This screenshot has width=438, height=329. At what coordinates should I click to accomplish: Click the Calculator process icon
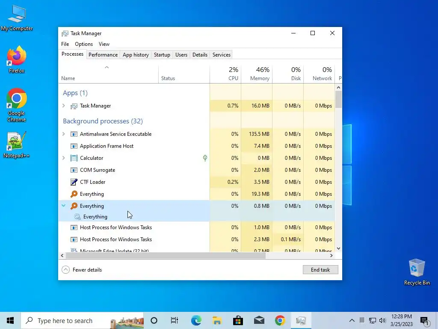click(74, 158)
